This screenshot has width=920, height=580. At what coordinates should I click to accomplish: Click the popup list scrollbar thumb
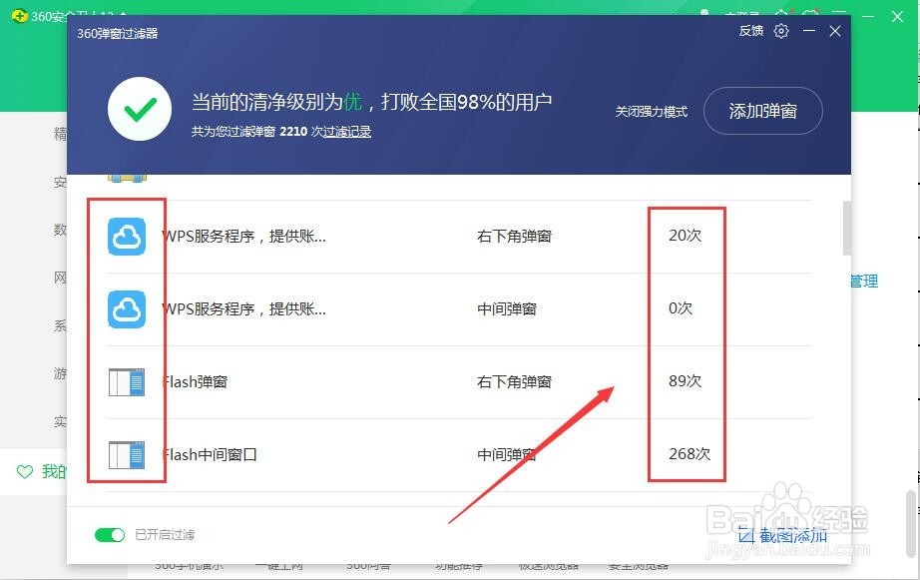click(x=846, y=229)
